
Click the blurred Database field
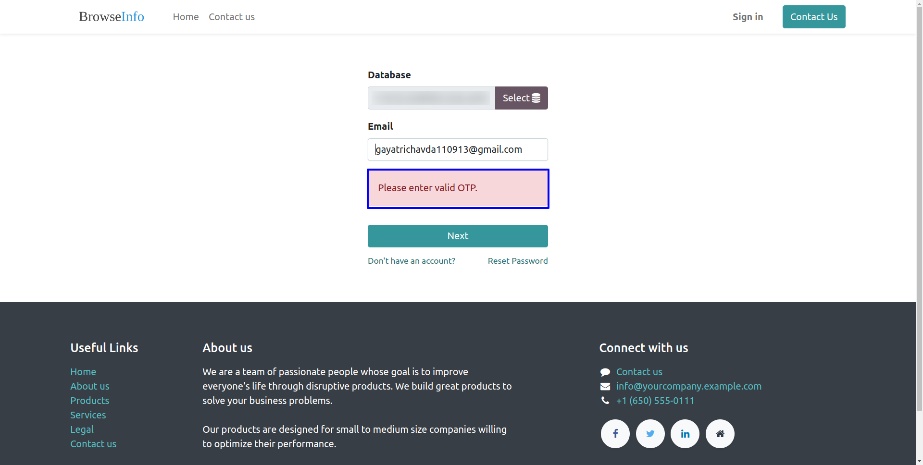pyautogui.click(x=431, y=98)
